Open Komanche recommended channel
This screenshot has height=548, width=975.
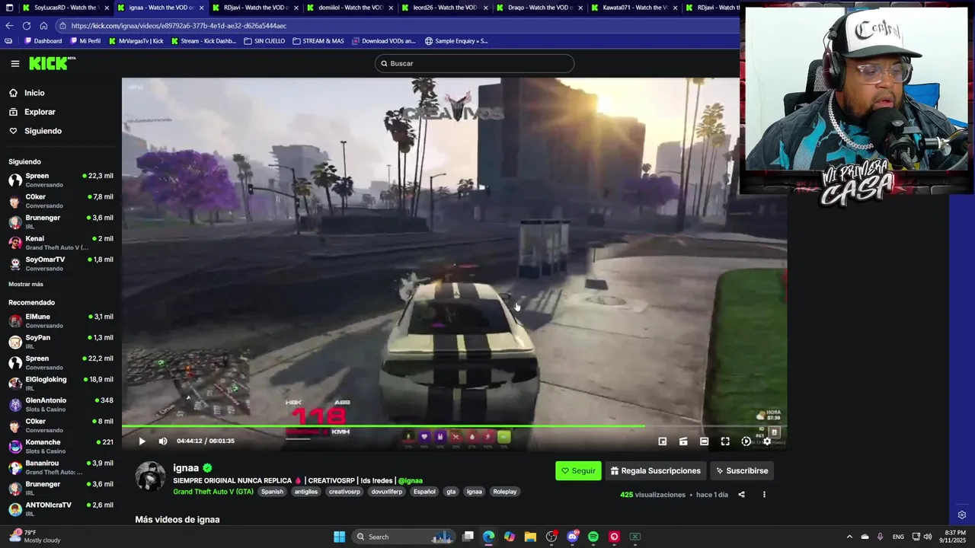pos(61,446)
